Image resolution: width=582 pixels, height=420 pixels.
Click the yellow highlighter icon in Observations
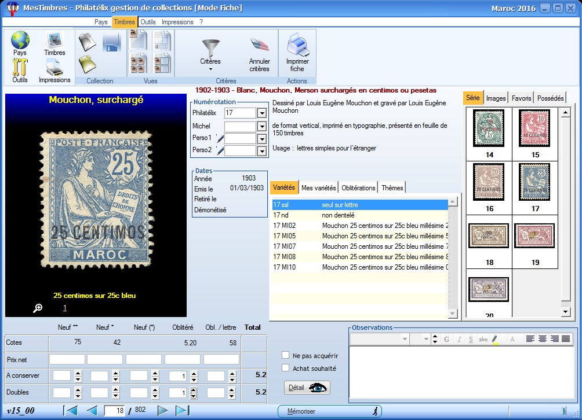(495, 339)
